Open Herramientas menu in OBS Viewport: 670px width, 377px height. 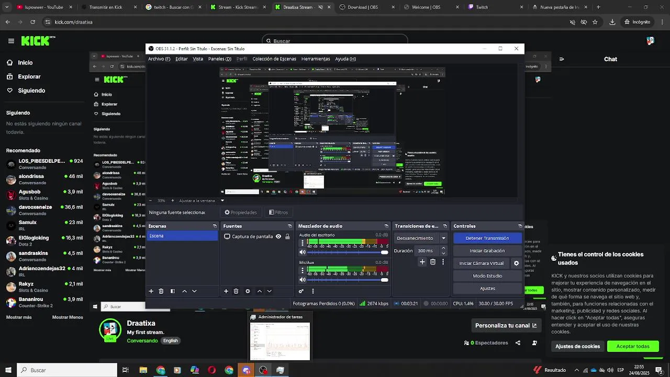click(316, 59)
